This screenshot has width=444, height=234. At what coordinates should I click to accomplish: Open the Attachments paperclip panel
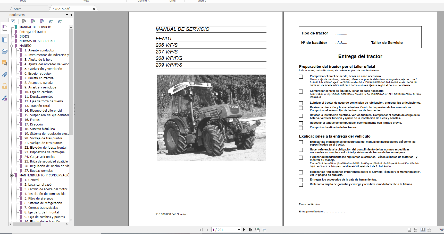point(5,75)
